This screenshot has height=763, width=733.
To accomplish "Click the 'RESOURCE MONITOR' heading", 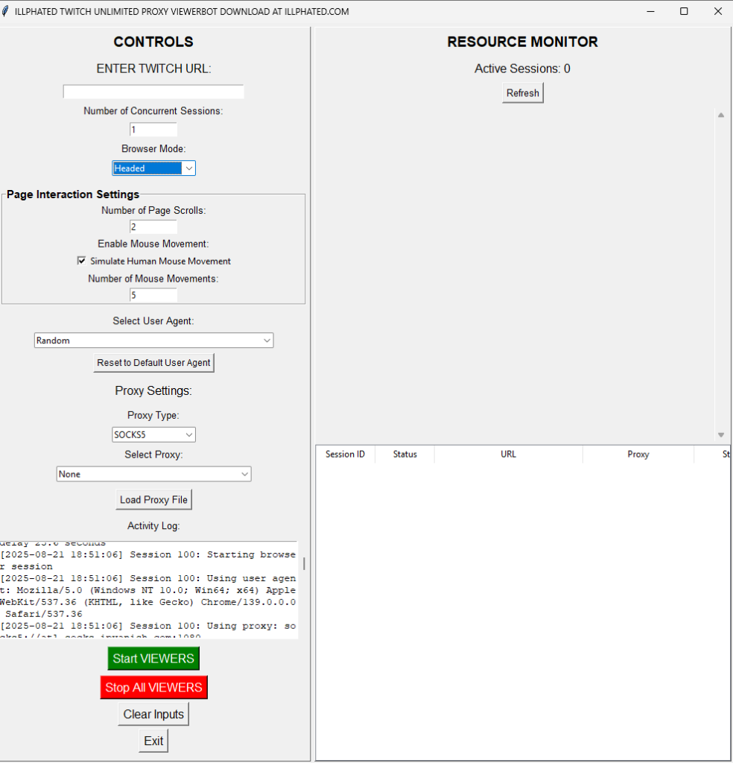I will point(522,42).
